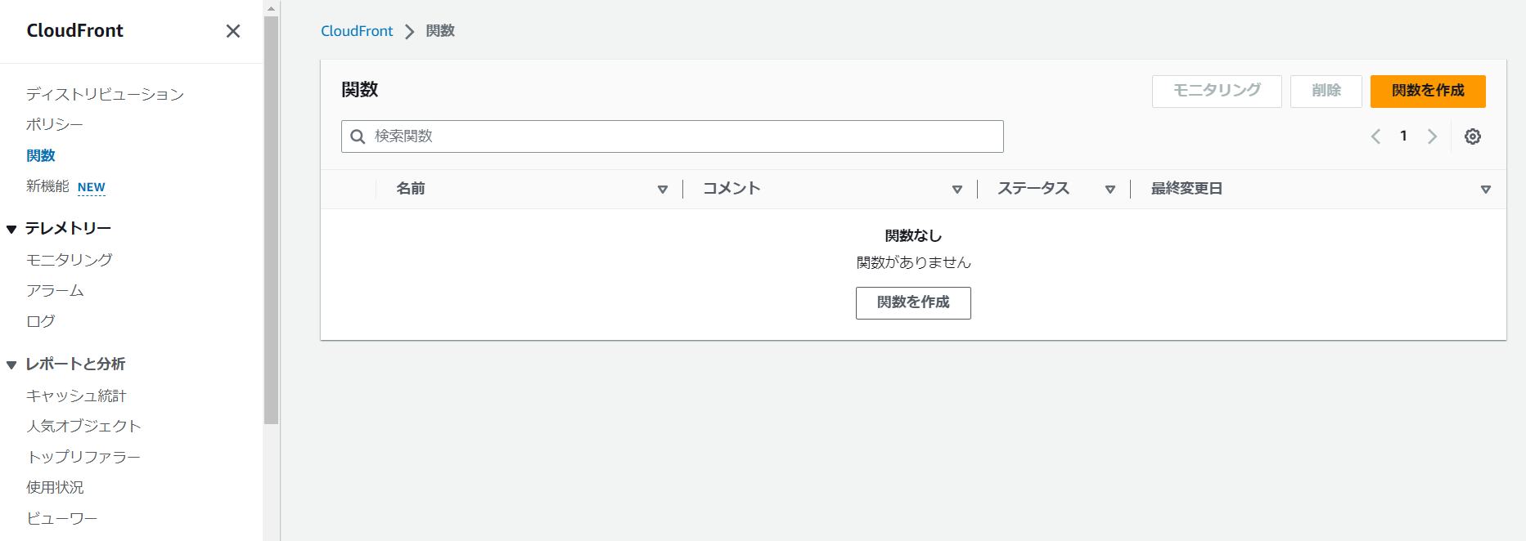Click the モニタリング header button
The image size is (1526, 541).
[1217, 91]
